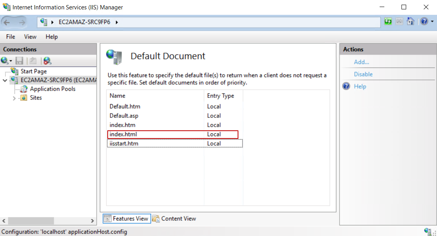The width and height of the screenshot is (437, 236).
Task: Select Application Pools in the tree
Action: tap(53, 89)
